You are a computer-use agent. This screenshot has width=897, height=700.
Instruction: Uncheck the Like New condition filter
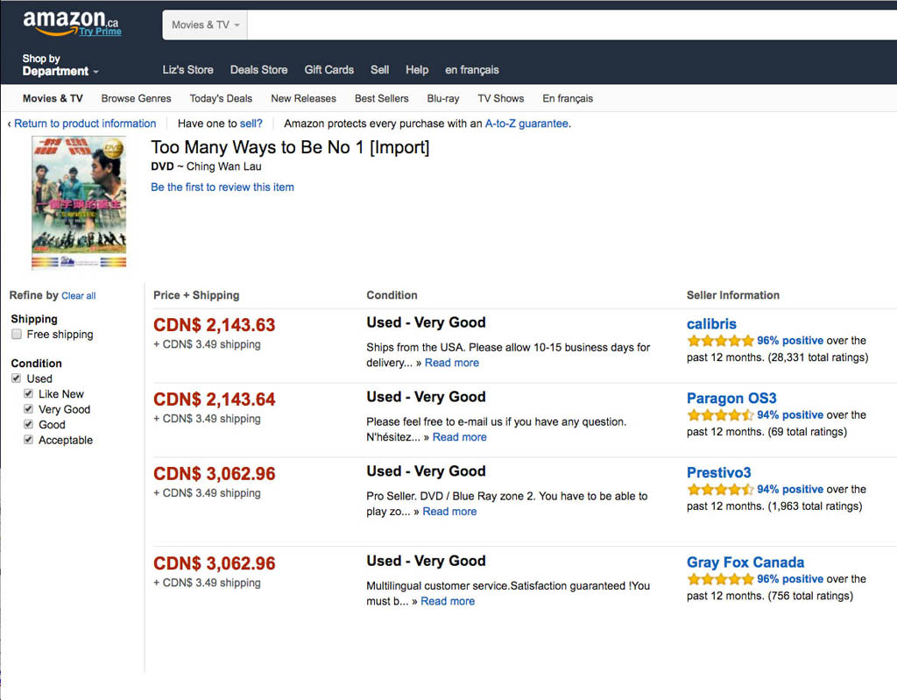pos(29,394)
